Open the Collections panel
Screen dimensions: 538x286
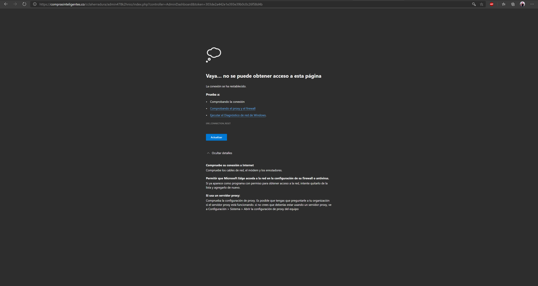tap(513, 4)
